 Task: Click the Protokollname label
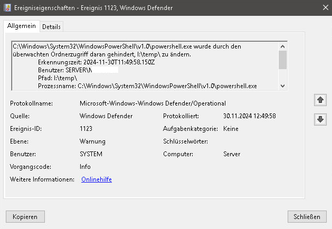pos(31,103)
